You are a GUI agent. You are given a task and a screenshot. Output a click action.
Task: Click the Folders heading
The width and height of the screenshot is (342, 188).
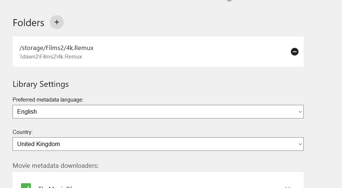pyautogui.click(x=28, y=23)
